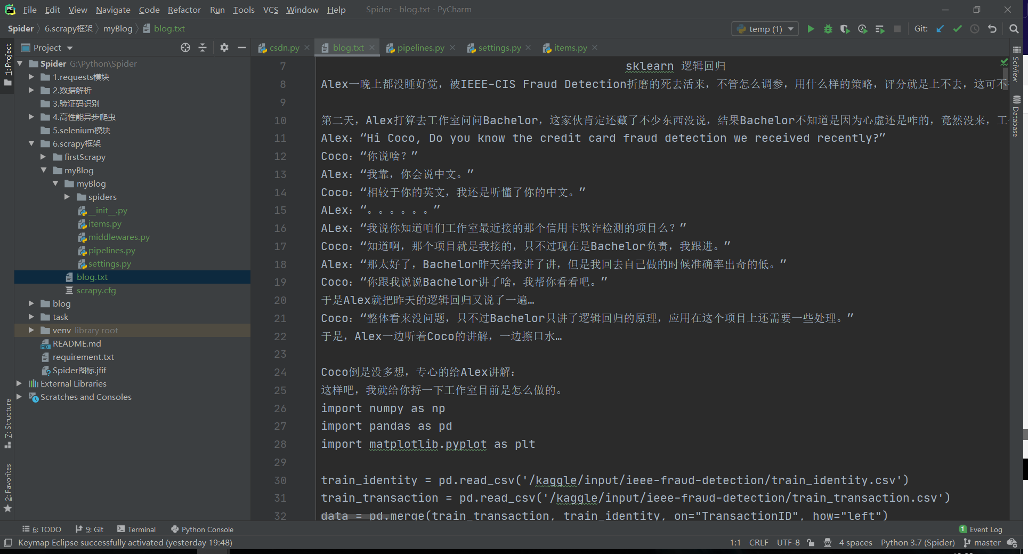Open the SciView side panel

click(x=1016, y=64)
